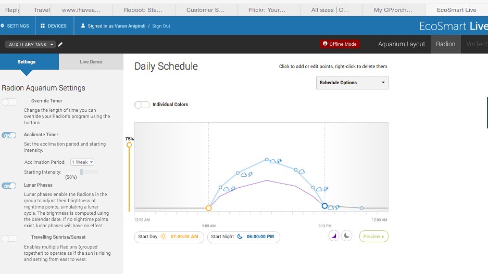The image size is (488, 274).
Task: Select the highest peak point on the schedule curve
Action: [267, 160]
